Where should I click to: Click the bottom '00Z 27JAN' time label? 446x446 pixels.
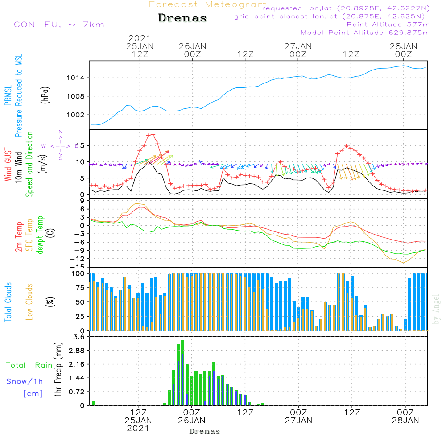[298, 417]
